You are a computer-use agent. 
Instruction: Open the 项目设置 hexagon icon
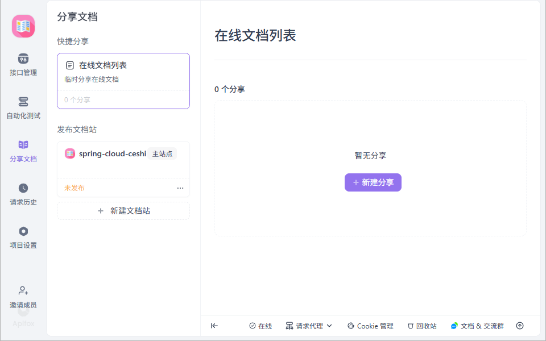23,231
